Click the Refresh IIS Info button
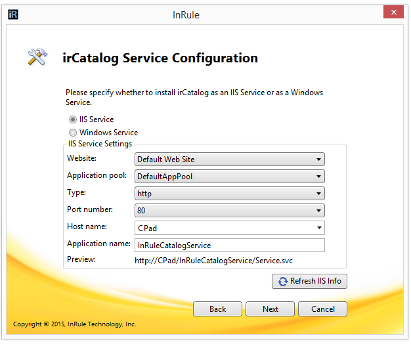Screen dimensions: 411x344 click(309, 282)
